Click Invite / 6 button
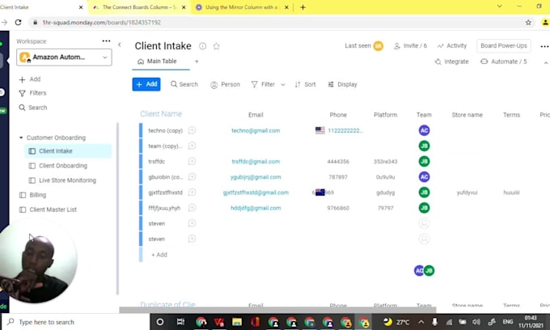Image resolution: width=550 pixels, height=330 pixels. (x=410, y=45)
